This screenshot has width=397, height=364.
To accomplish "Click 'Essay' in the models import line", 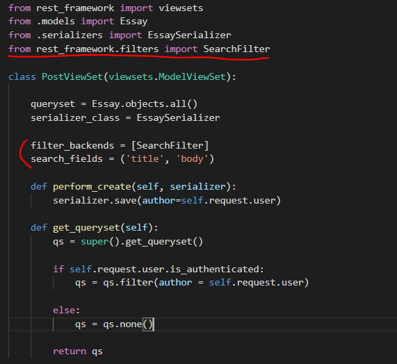I will click(133, 22).
